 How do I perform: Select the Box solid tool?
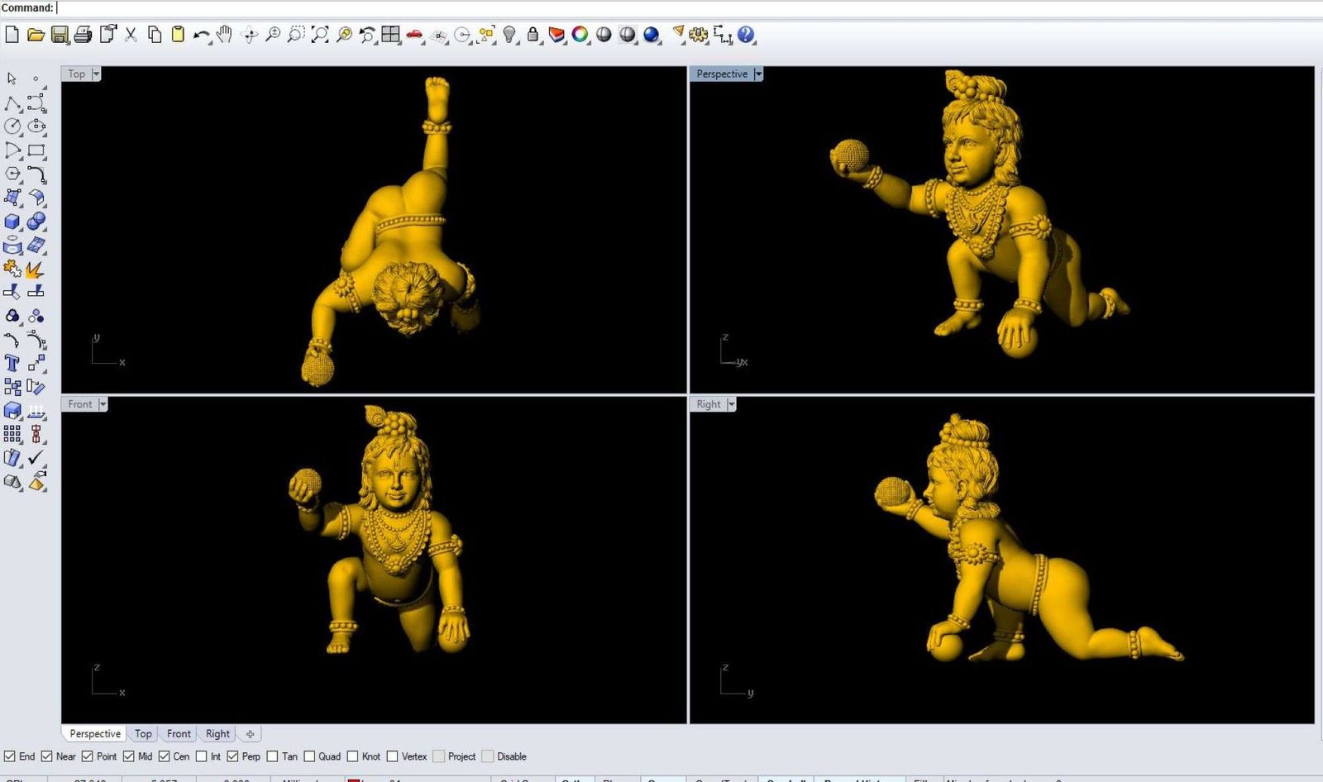pyautogui.click(x=12, y=222)
